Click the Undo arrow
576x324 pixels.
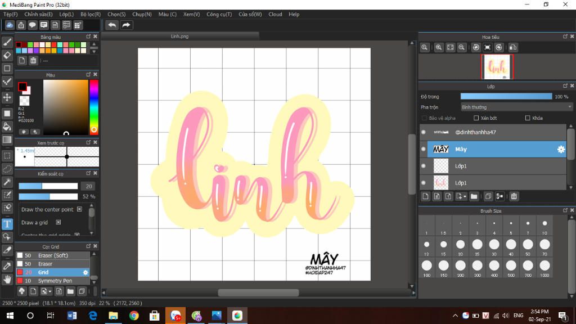pyautogui.click(x=112, y=25)
